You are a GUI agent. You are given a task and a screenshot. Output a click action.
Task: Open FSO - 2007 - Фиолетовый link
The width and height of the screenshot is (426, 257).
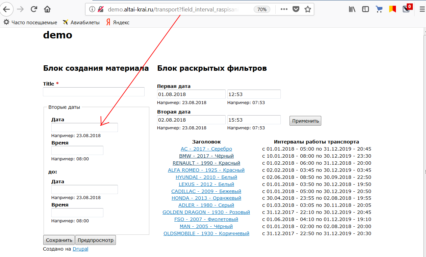[x=206, y=219]
